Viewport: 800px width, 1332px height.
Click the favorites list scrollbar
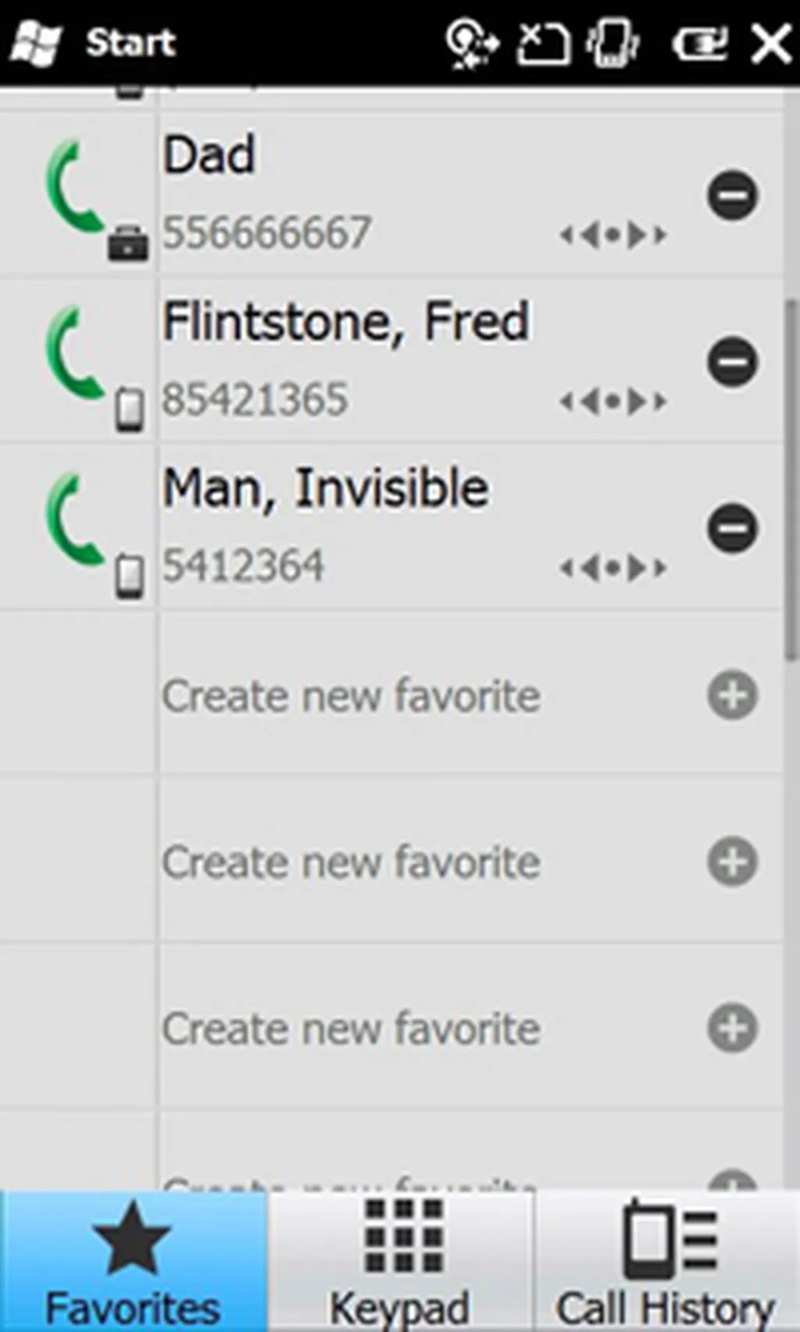point(791,477)
